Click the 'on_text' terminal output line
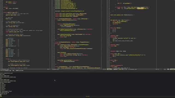This screenshot has width=175, height=98. (x=2, y=84)
